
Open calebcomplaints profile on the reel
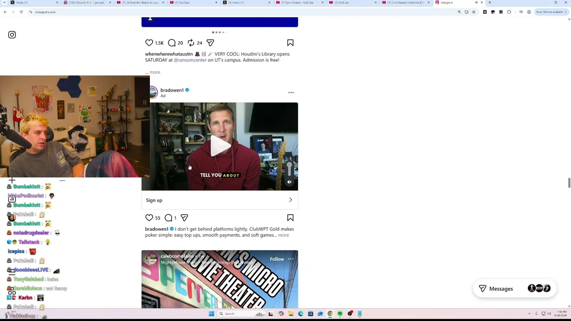click(x=177, y=256)
